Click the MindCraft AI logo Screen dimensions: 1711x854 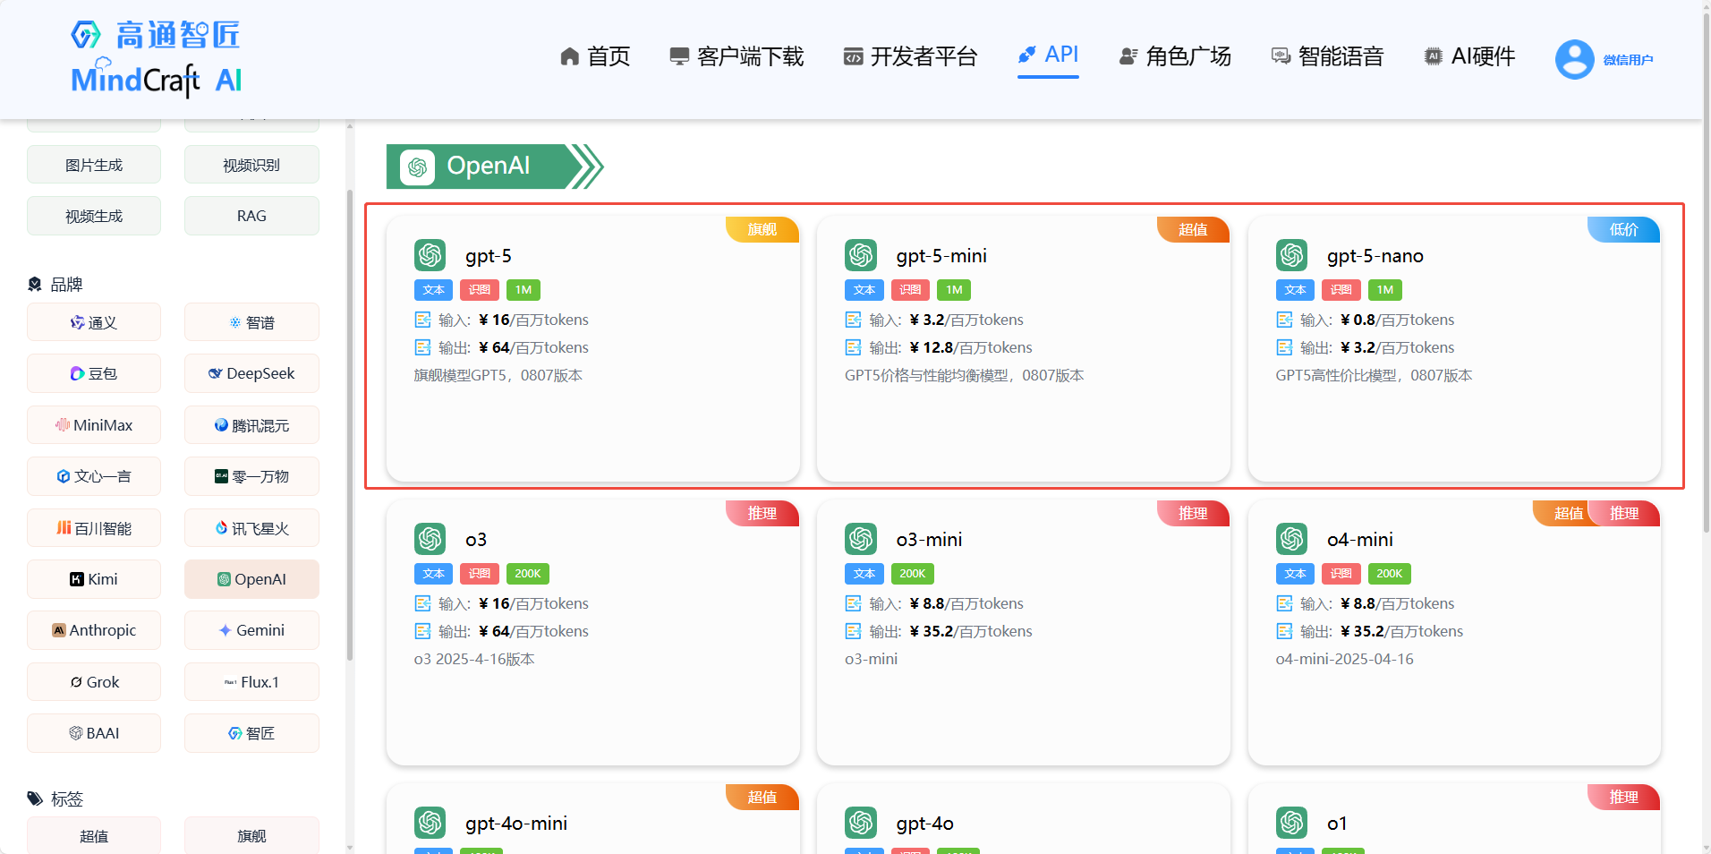(157, 58)
